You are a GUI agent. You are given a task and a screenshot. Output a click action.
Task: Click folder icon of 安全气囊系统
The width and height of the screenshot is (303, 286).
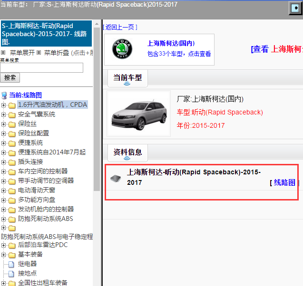pyautogui.click(x=12, y=115)
